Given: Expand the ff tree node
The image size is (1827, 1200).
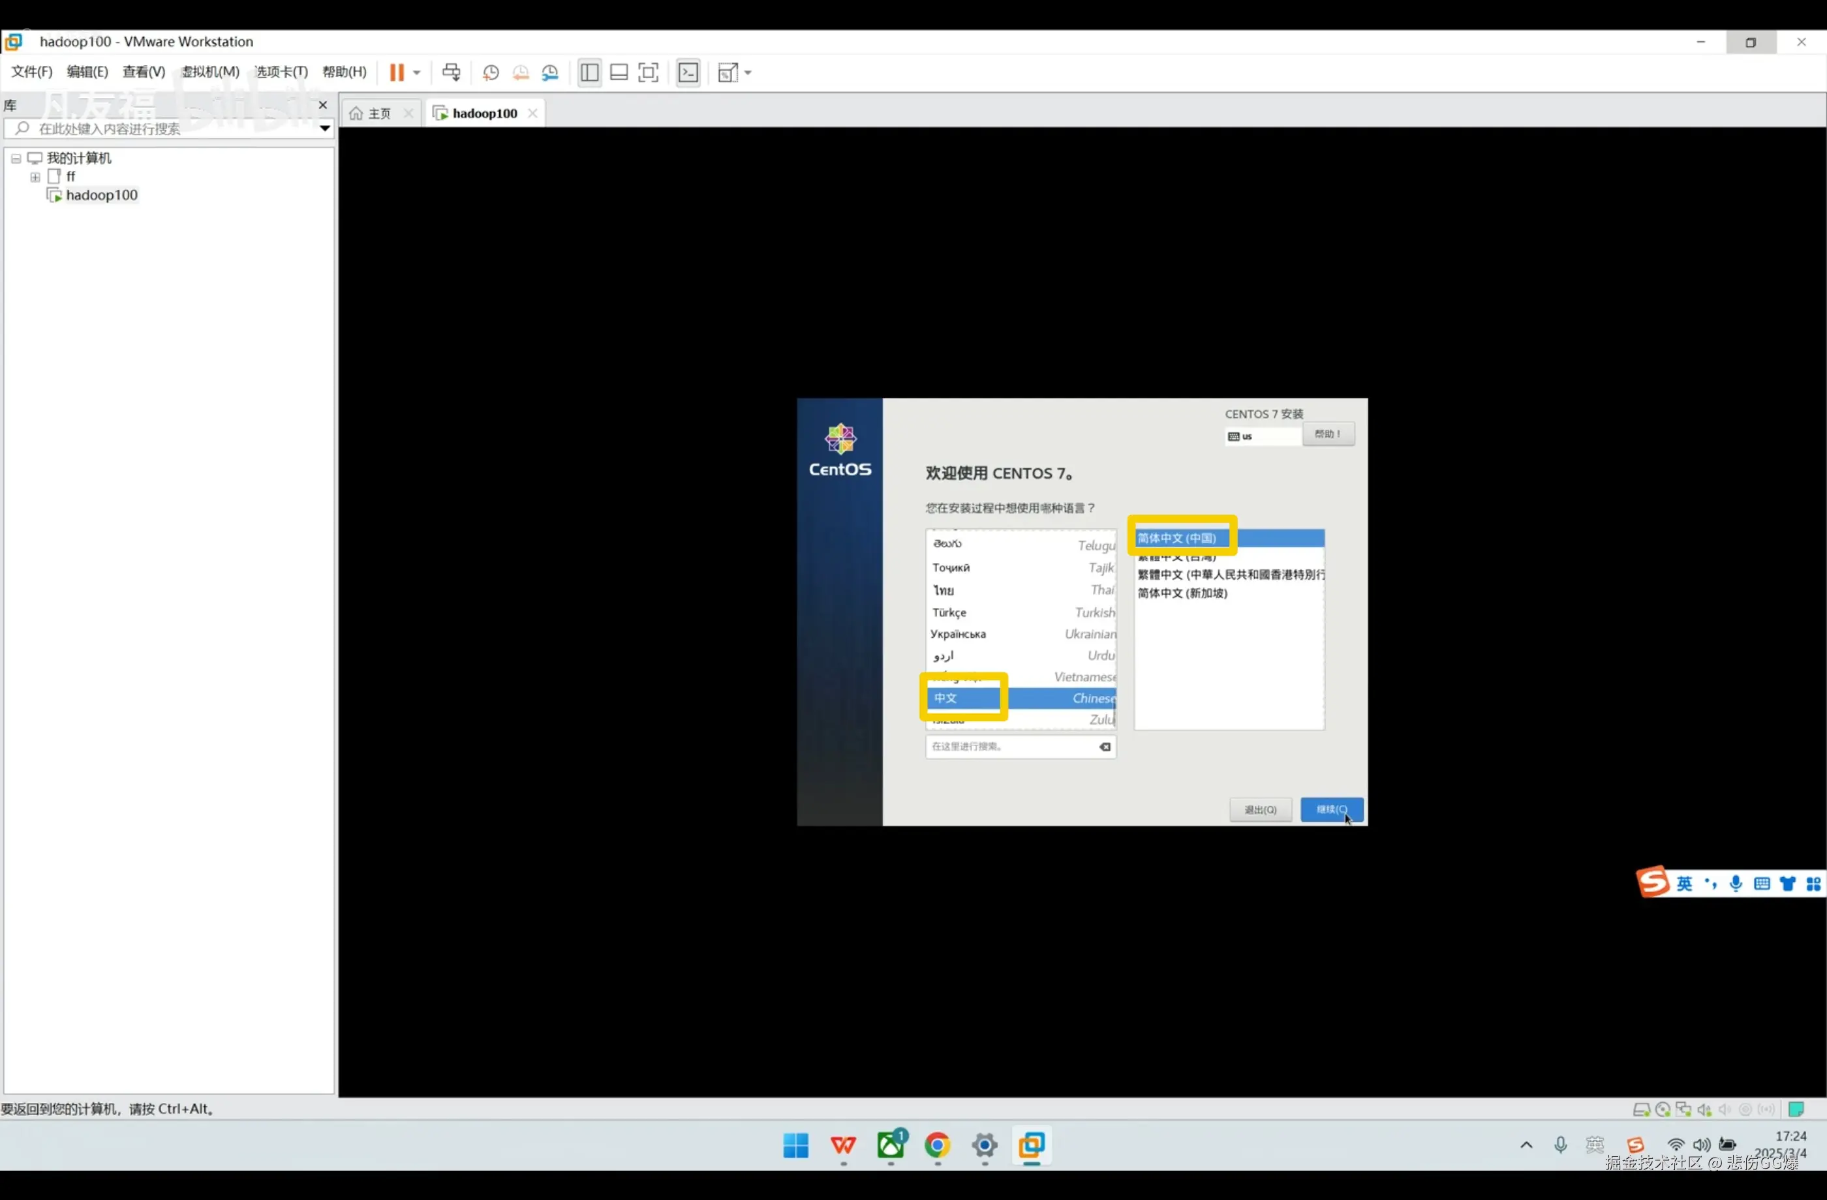Looking at the screenshot, I should 35,177.
